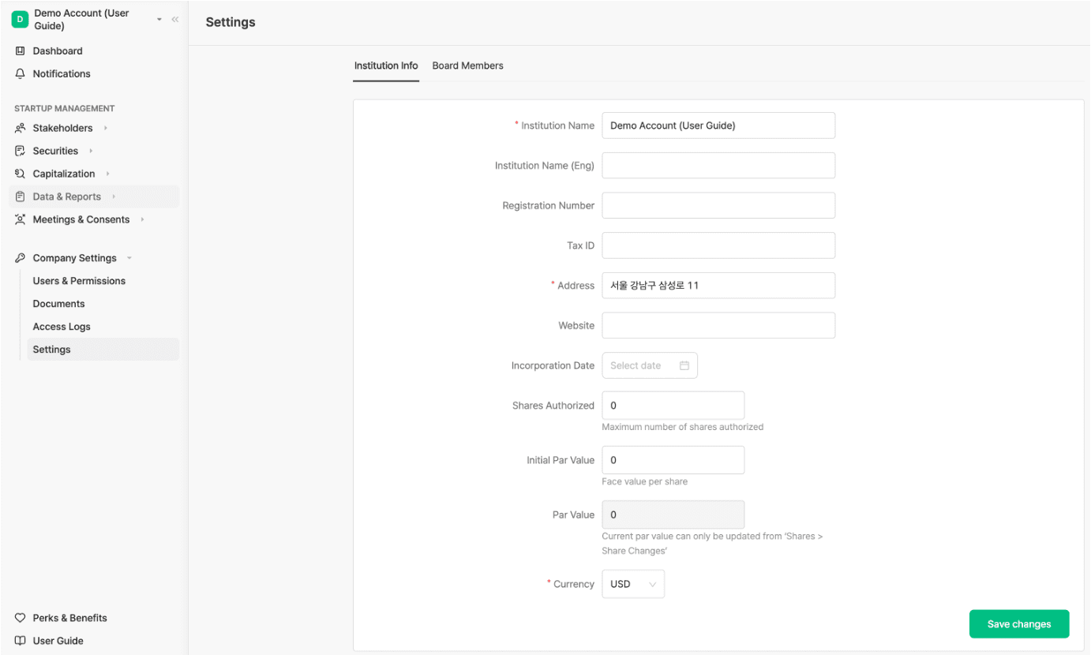Click inside the Tax ID input field

pos(717,245)
